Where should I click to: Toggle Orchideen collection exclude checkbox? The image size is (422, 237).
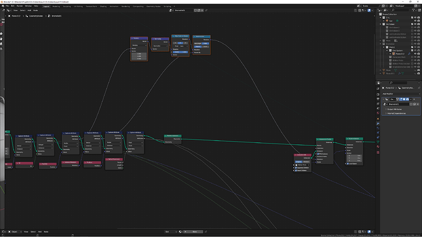click(412, 24)
